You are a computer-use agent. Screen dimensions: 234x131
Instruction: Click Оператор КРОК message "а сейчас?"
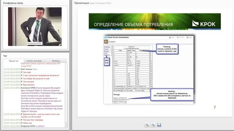pyautogui.click(x=40, y=126)
